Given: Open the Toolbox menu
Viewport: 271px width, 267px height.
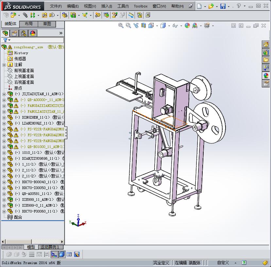Looking at the screenshot, I should pos(141,6).
